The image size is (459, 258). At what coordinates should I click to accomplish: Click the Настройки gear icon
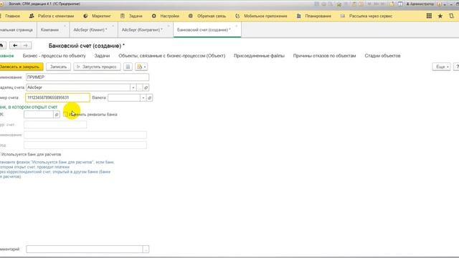pyautogui.click(x=154, y=16)
